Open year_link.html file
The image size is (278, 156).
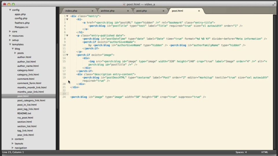(25, 135)
